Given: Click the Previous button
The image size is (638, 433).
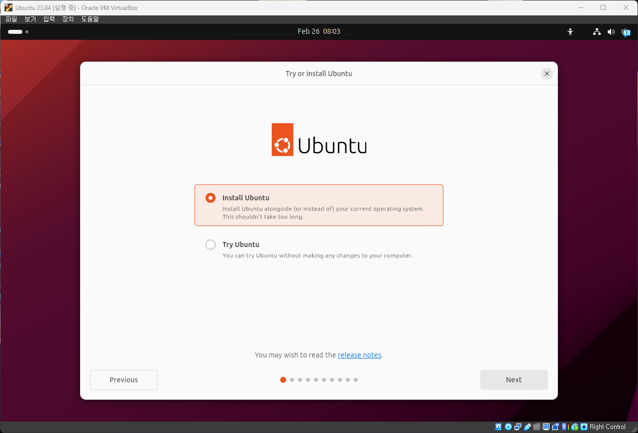Looking at the screenshot, I should point(124,380).
